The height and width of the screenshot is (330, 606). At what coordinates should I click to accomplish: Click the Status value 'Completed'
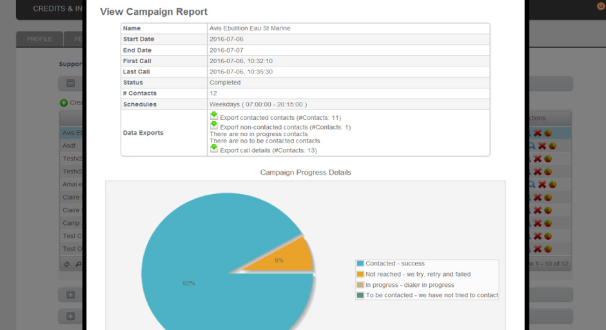[x=225, y=82]
